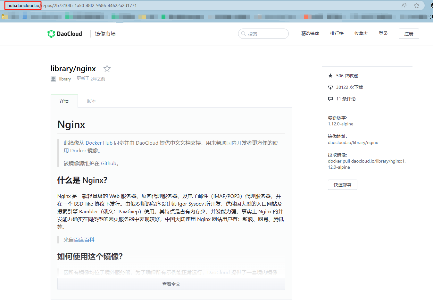This screenshot has width=433, height=305.
Task: Click the 11 comments speech bubble icon
Action: [x=330, y=99]
